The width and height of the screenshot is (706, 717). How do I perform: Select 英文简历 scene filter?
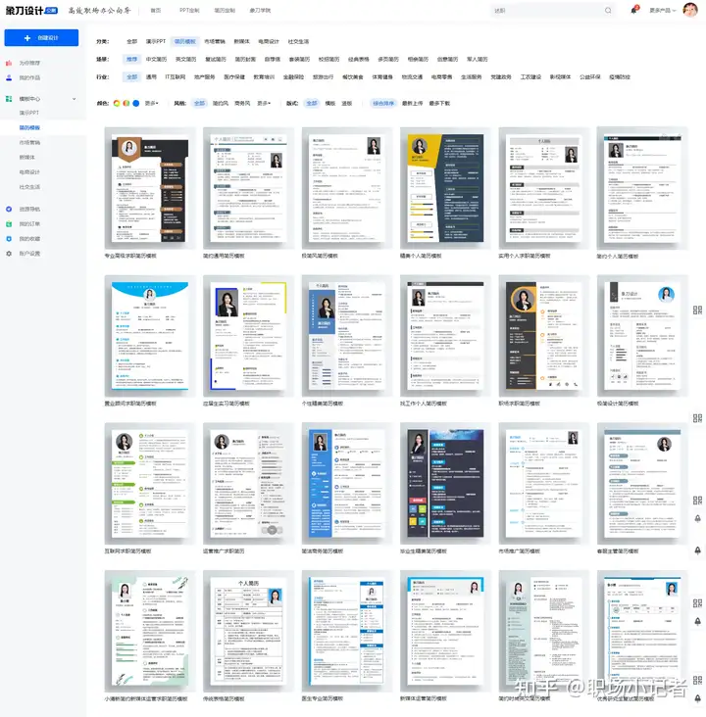[185, 60]
